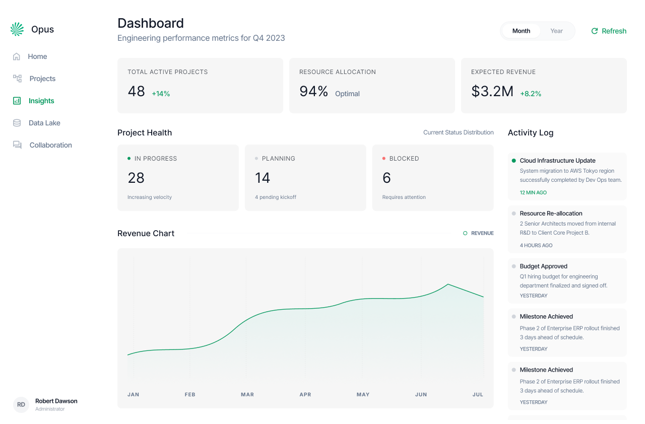Click the revenue chart peak near JUN
The height and width of the screenshot is (424, 645).
(448, 285)
